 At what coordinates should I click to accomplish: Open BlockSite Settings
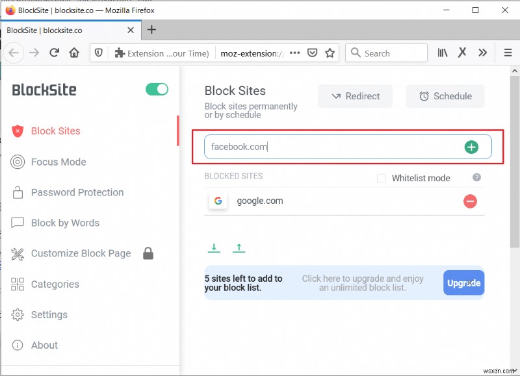tap(49, 314)
